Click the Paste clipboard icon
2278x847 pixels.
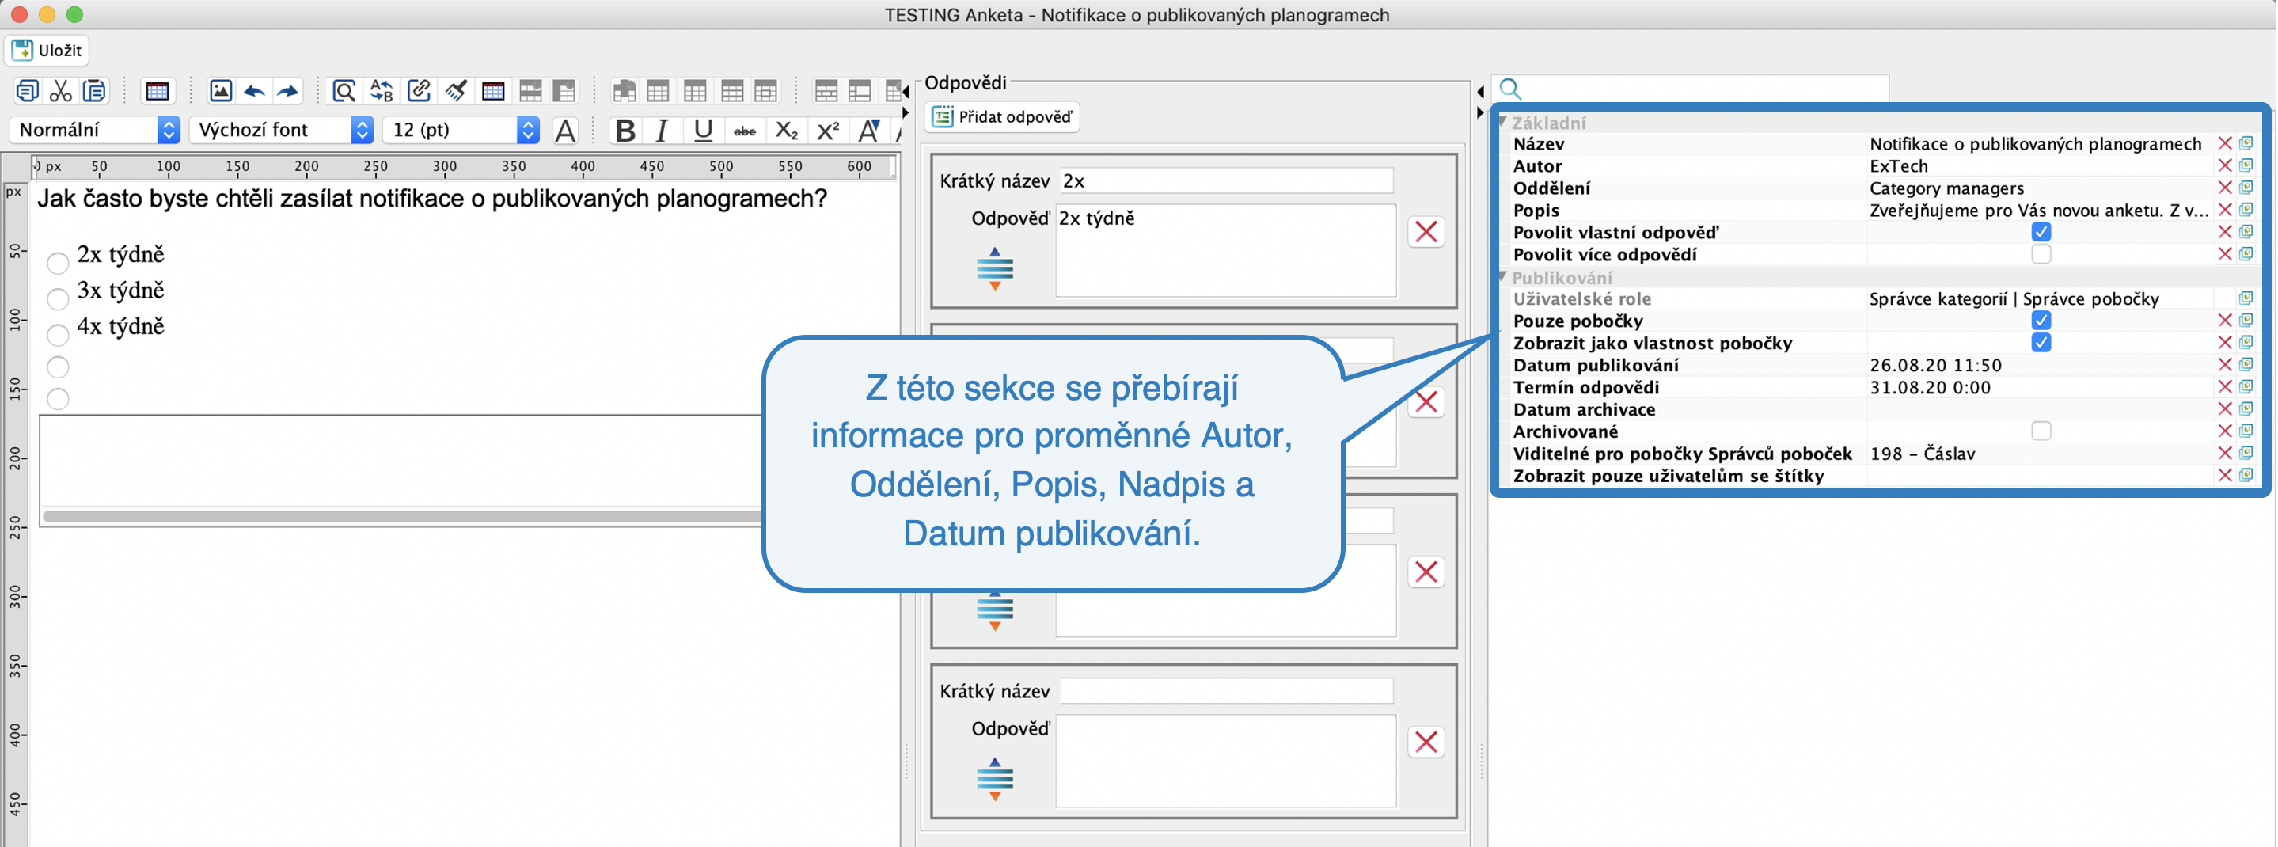pyautogui.click(x=93, y=91)
